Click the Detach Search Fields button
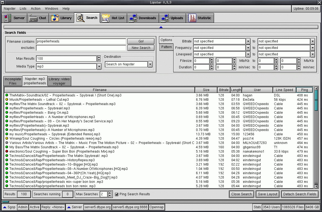The image size is (322, 212). pos(300,194)
